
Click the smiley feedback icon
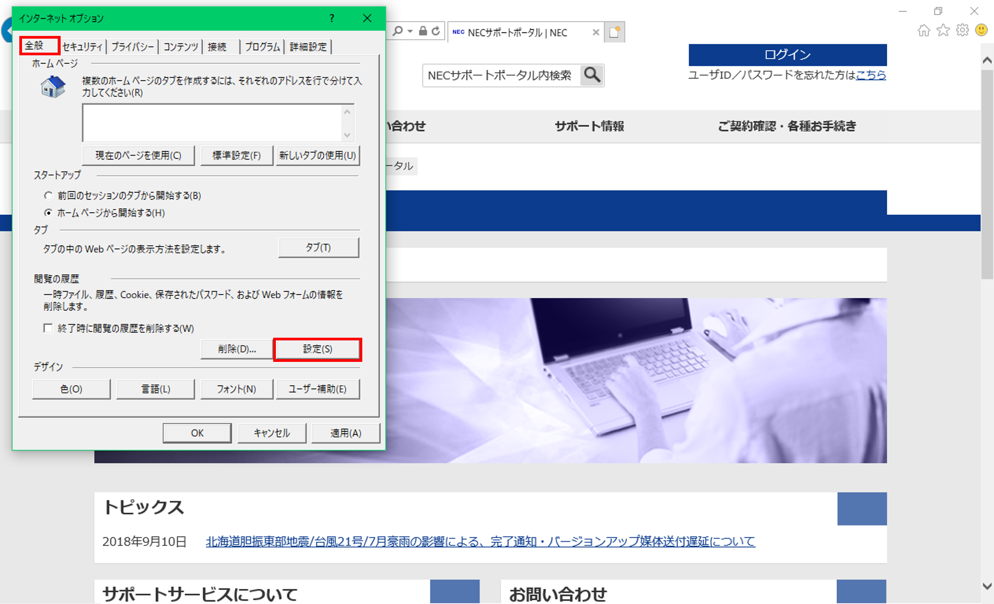point(981,31)
